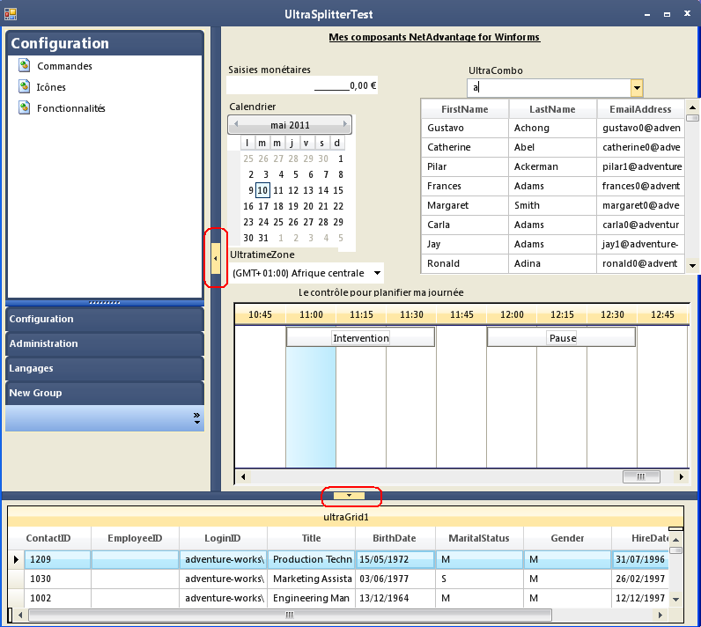
Task: Select the Pause appointment
Action: 562,338
